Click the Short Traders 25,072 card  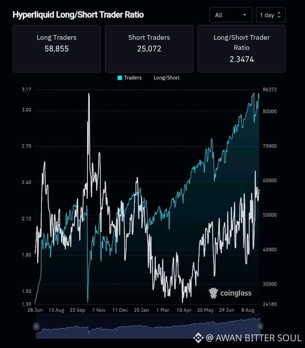click(x=149, y=49)
